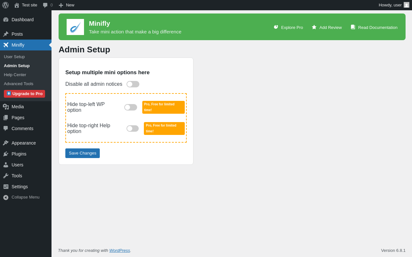Click the Save Changes button

(82, 153)
